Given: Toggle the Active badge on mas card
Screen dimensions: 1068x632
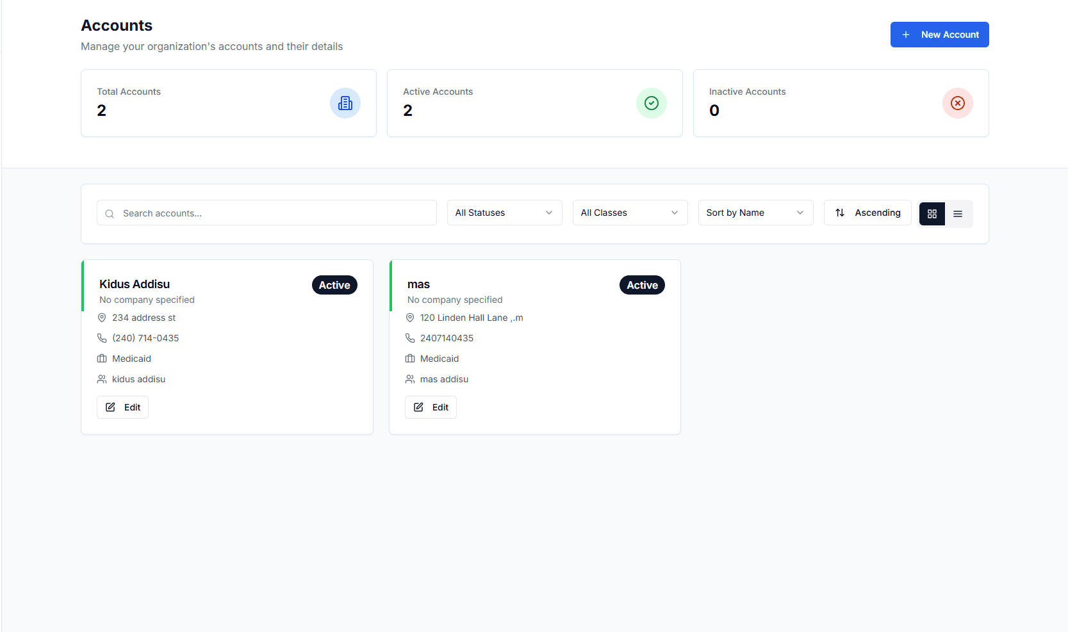Looking at the screenshot, I should click(642, 285).
